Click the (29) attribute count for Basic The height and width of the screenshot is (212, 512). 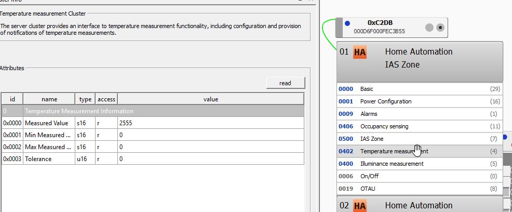pyautogui.click(x=495, y=89)
